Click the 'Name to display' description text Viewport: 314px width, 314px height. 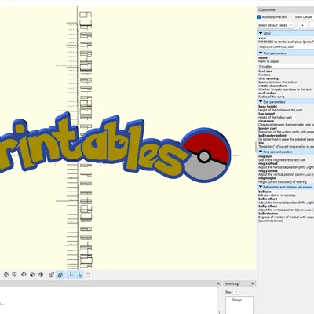coord(269,61)
